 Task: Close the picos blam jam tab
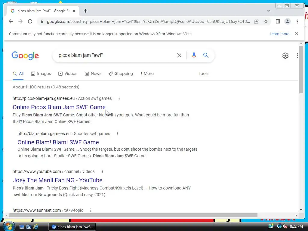coord(74,11)
